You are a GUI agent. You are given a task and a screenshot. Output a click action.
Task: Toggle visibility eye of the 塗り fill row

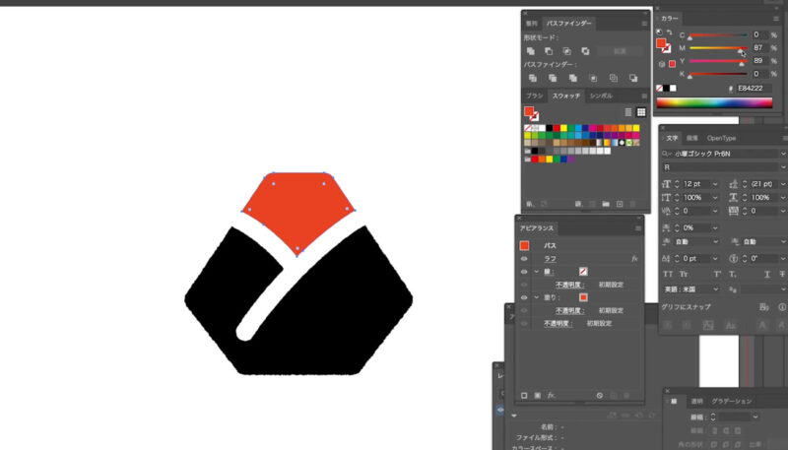tap(524, 297)
